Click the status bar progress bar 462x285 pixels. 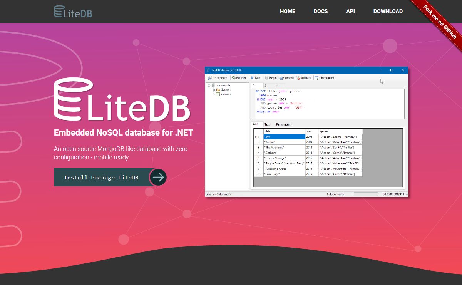[366, 194]
